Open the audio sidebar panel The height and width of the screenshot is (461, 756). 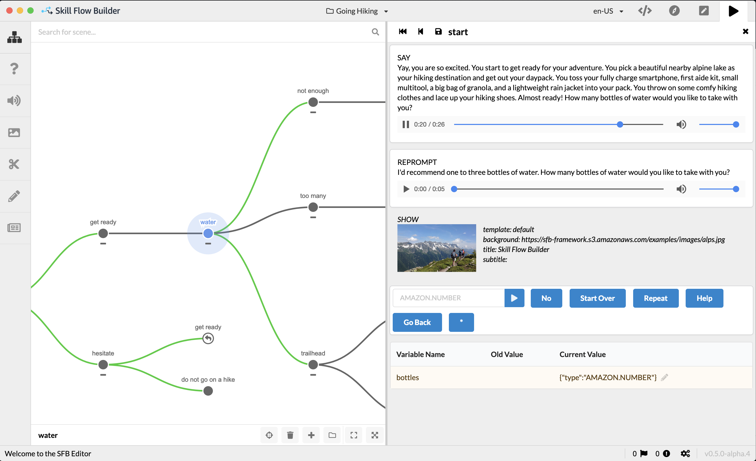click(x=14, y=100)
